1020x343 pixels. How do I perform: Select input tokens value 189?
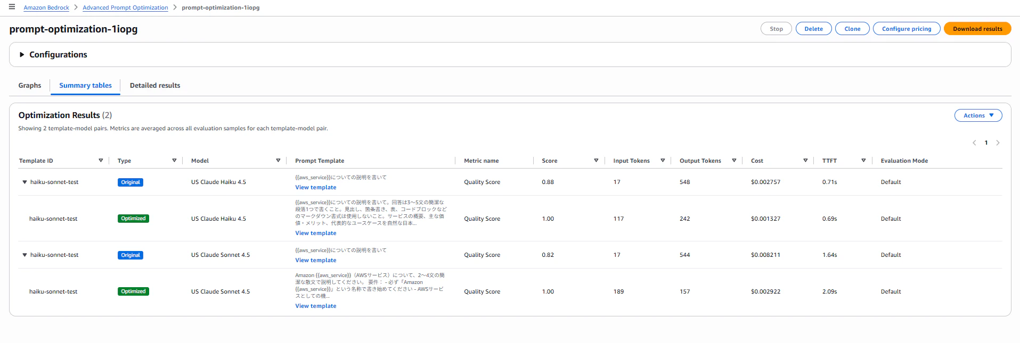tap(618, 292)
